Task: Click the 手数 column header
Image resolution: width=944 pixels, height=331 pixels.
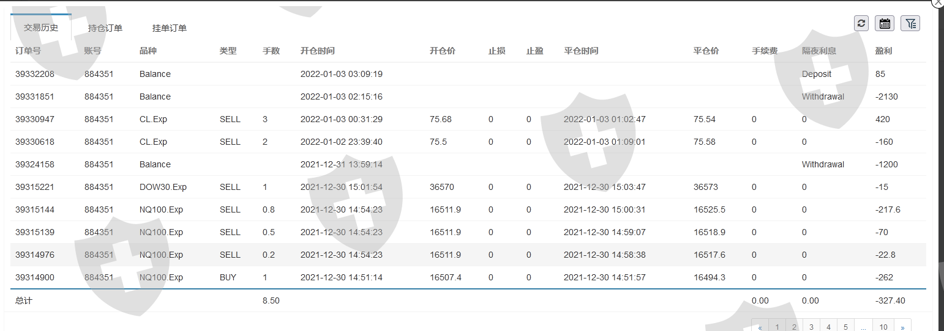Action: (x=271, y=51)
